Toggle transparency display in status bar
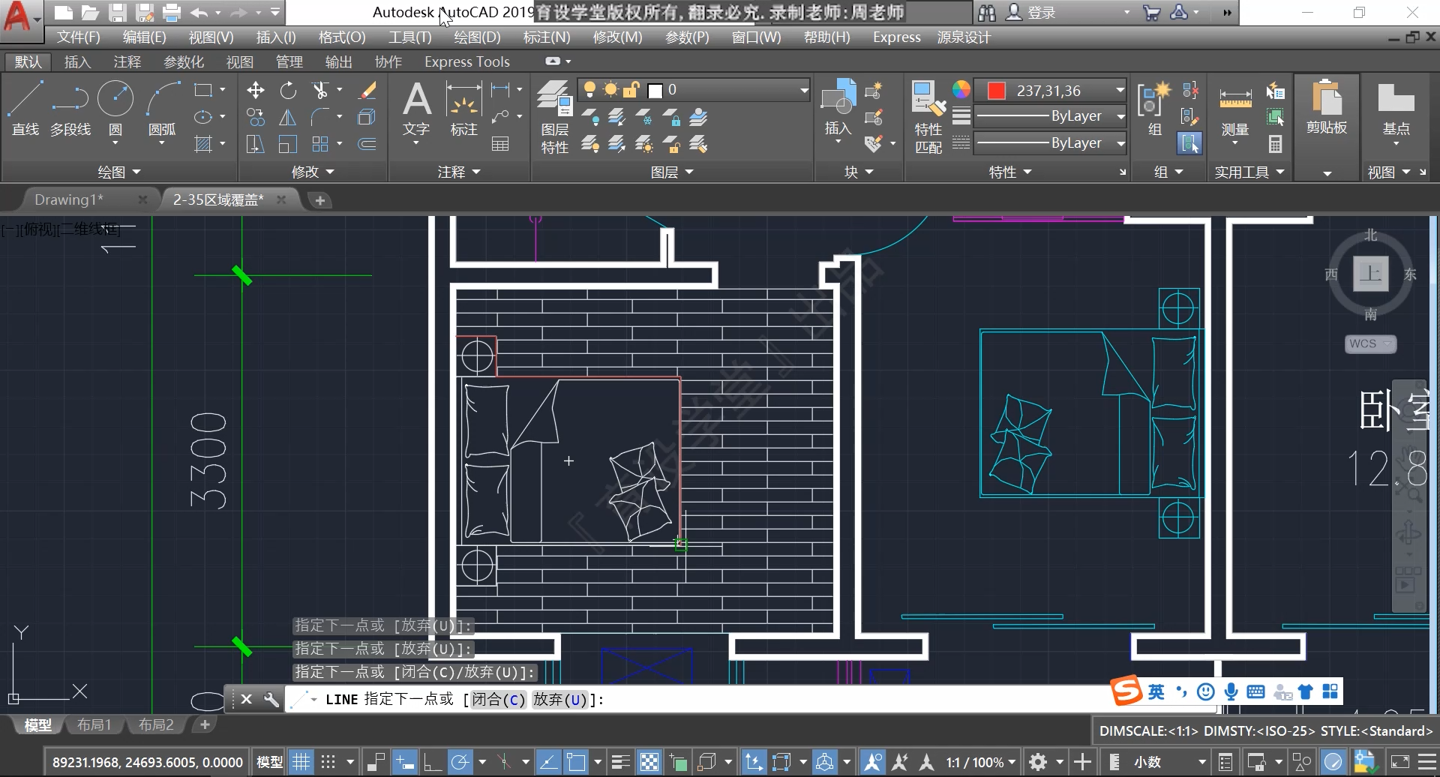The image size is (1440, 777). point(649,762)
